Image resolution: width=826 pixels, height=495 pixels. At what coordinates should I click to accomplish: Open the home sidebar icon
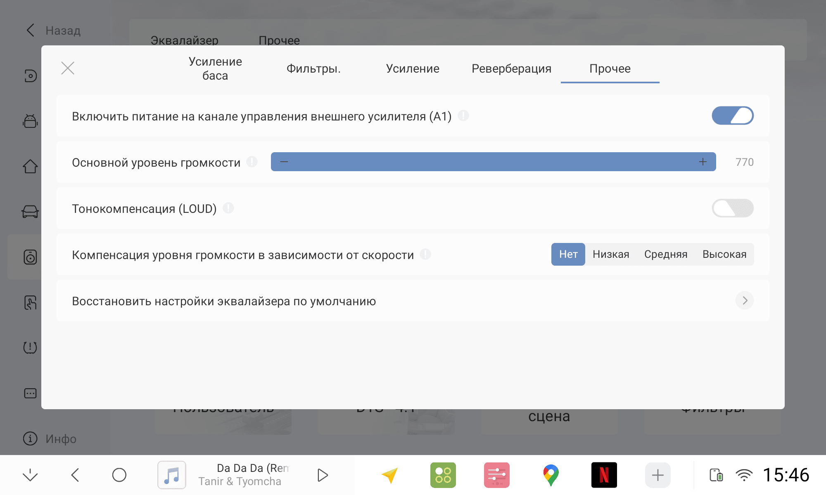coord(30,166)
